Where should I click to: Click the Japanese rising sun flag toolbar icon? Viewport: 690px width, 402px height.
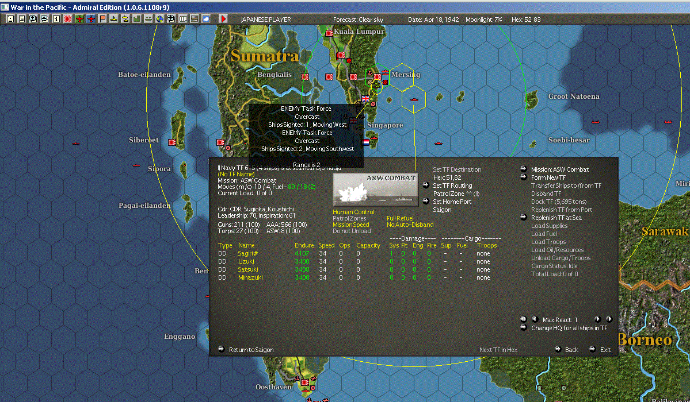(68, 19)
